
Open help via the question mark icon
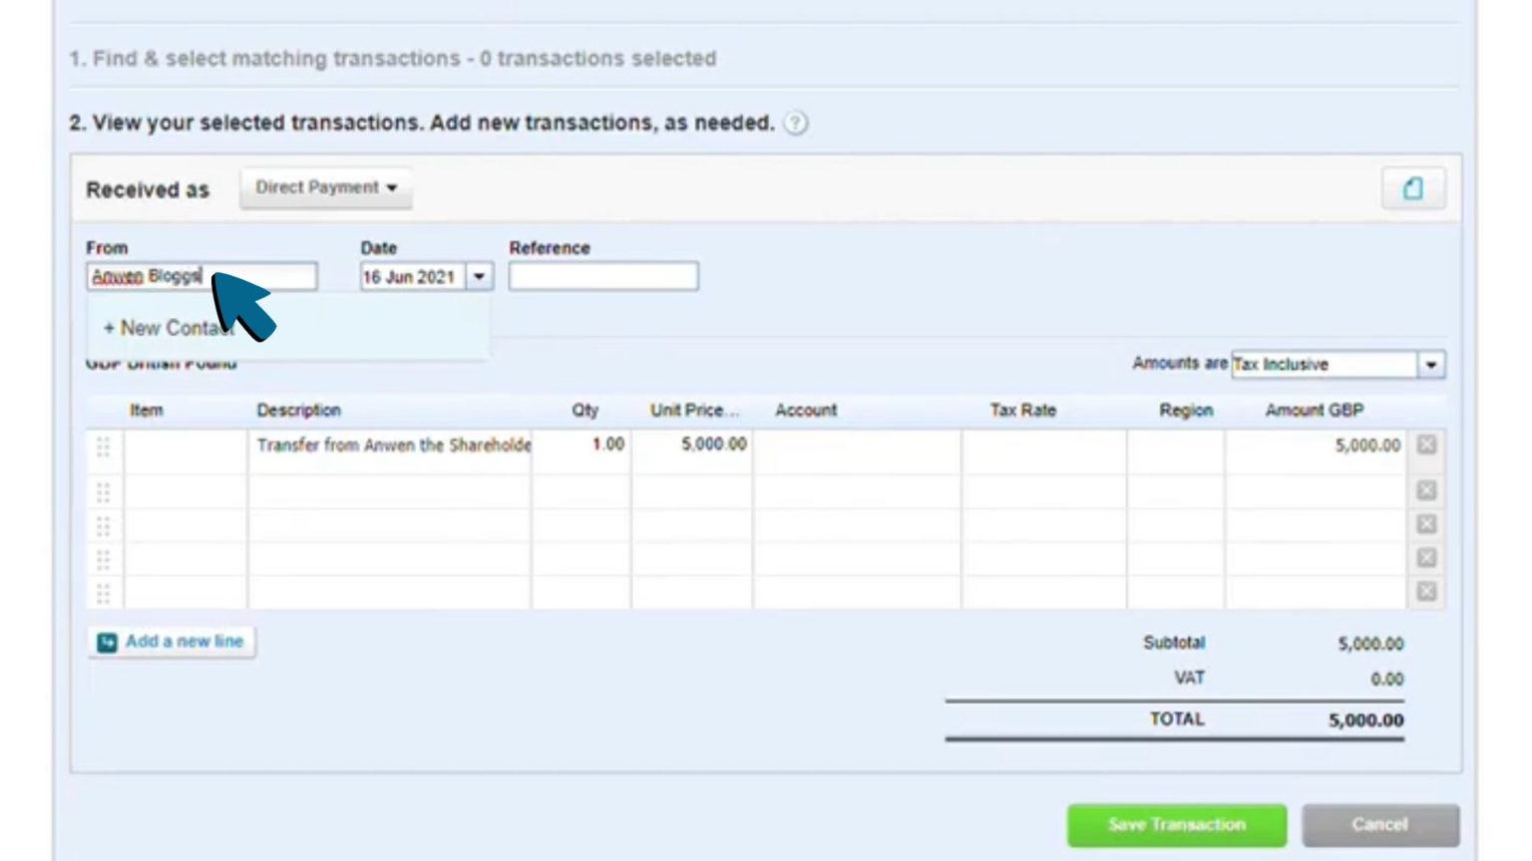tap(793, 124)
